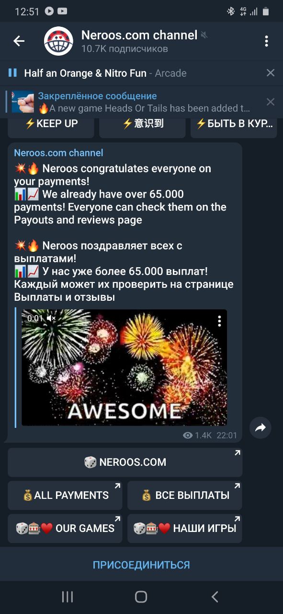Viewport: 283px width, 614px height.
Task: Pause the playing audio track
Action: pos(12,73)
